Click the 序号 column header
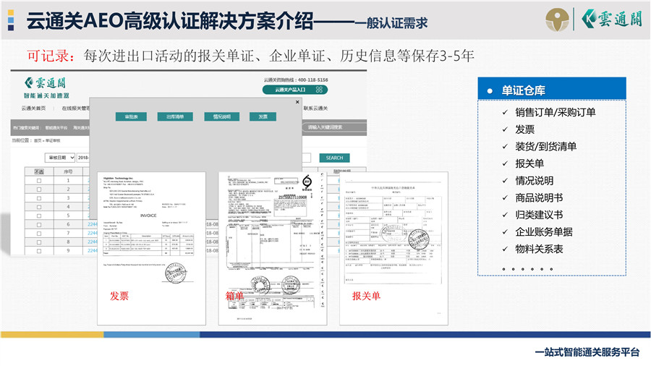The height and width of the screenshot is (366, 651). [68, 171]
